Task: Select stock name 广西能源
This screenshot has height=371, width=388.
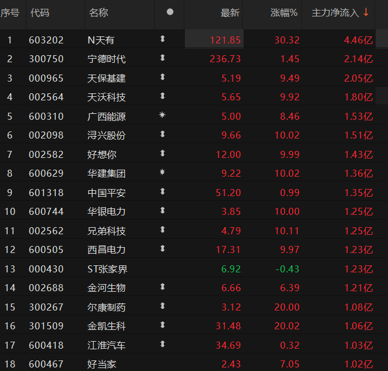Action: (106, 117)
